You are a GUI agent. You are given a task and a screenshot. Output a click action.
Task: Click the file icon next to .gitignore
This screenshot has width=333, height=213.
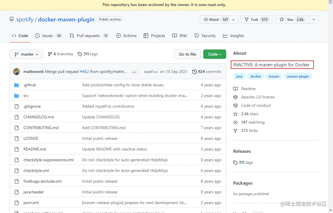[x=17, y=106]
